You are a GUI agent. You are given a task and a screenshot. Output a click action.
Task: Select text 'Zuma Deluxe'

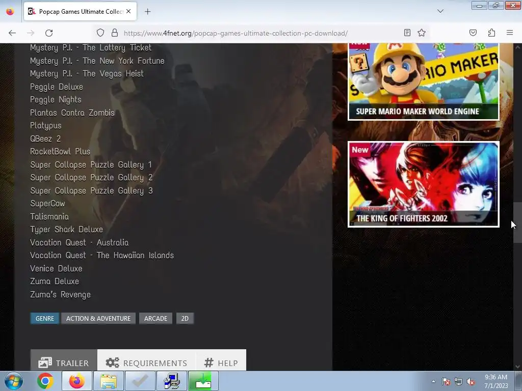[55, 281]
